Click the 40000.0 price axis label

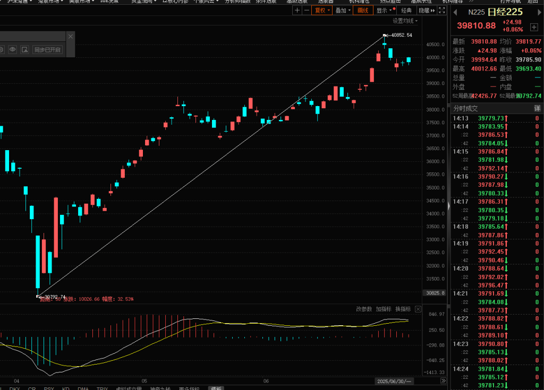point(436,57)
